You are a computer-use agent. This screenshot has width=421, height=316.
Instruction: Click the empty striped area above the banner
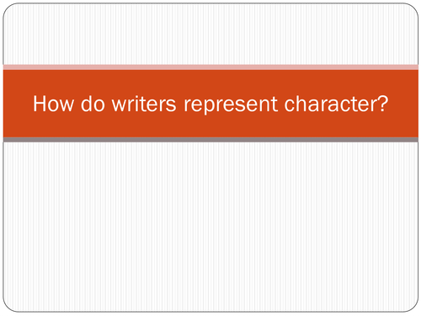210,35
